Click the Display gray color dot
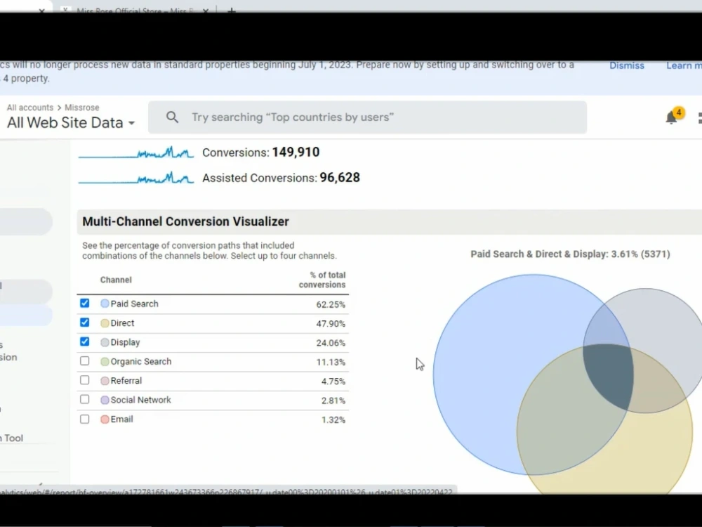The height and width of the screenshot is (527, 702). click(105, 342)
